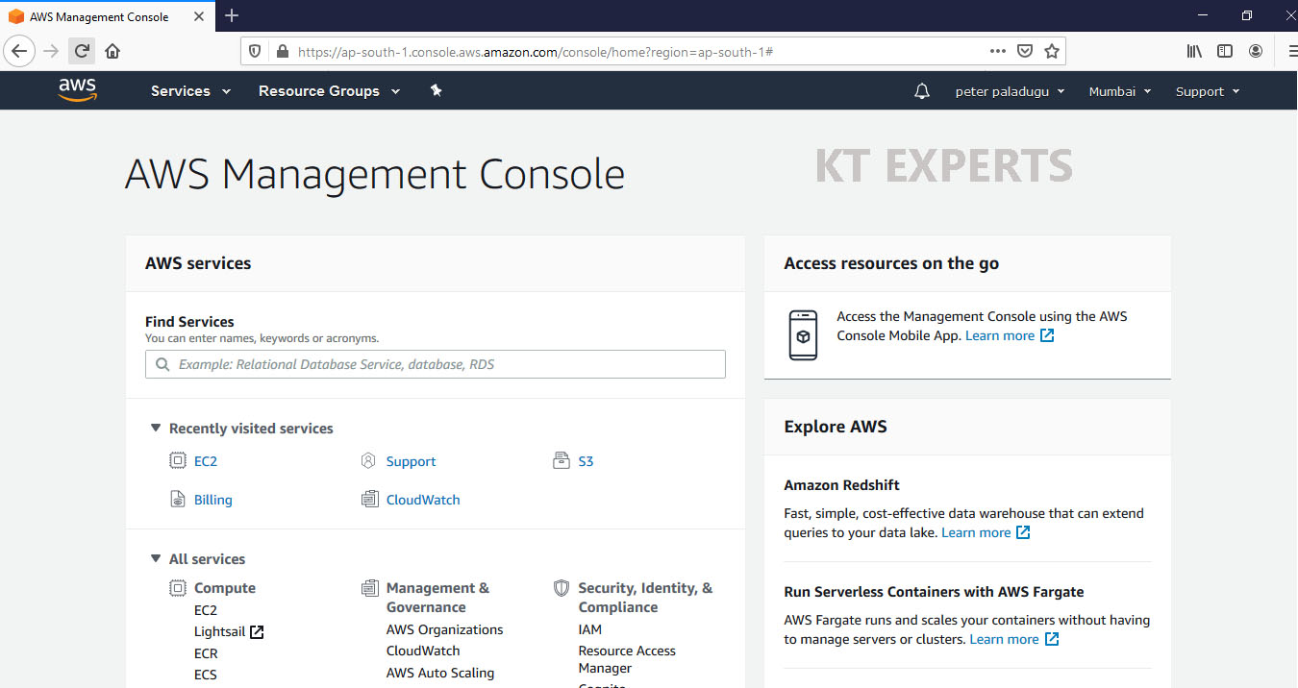Collapse the All services section
This screenshot has width=1298, height=688.
coord(155,558)
